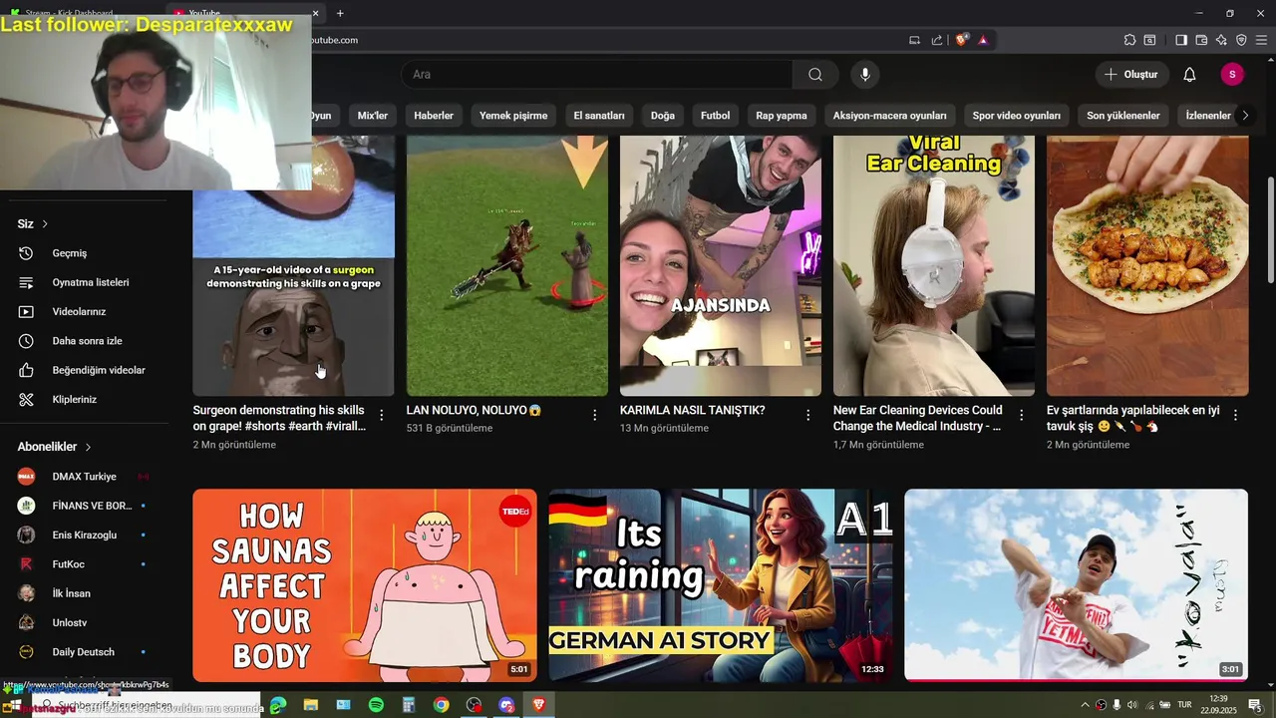Open options menu for KARIMLA NASIL TANIŞTIK short
Viewport: 1276px width, 718px height.
[x=808, y=415]
